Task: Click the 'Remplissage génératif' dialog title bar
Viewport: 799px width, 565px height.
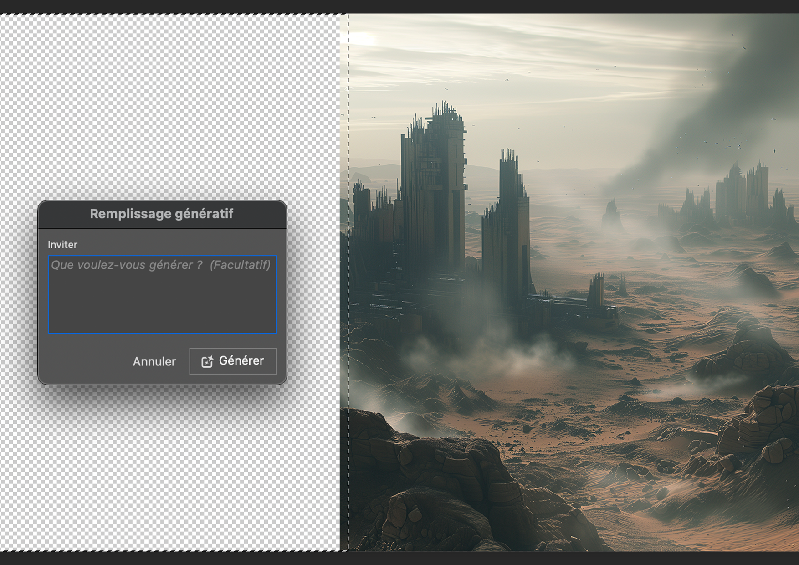Action: pos(162,214)
